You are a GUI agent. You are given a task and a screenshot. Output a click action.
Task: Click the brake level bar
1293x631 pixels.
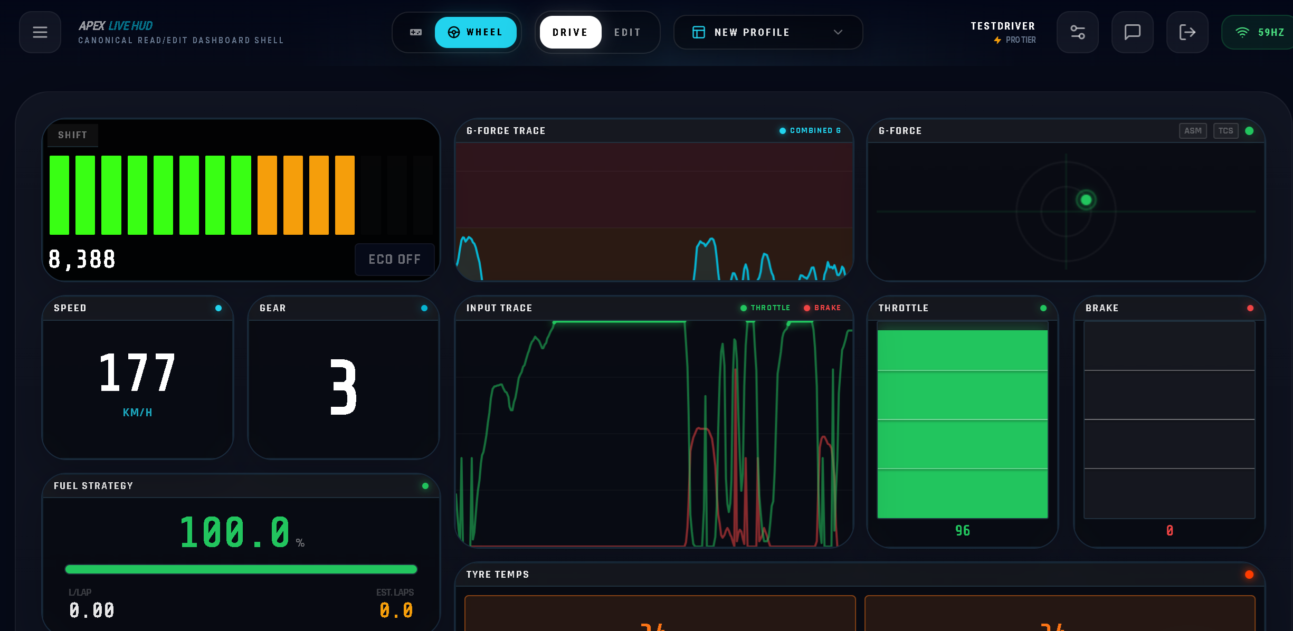tap(1170, 420)
